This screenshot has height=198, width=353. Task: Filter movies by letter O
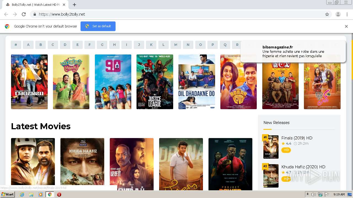click(200, 45)
